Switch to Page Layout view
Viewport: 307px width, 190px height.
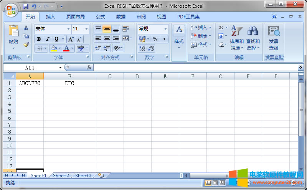(x=215, y=183)
